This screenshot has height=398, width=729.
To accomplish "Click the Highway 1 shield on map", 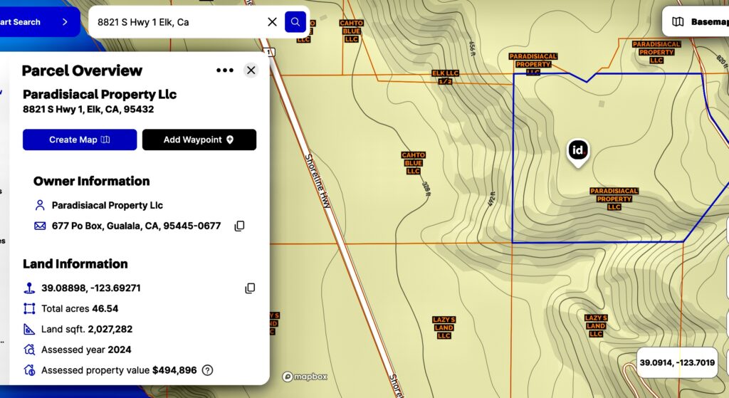I will click(268, 52).
